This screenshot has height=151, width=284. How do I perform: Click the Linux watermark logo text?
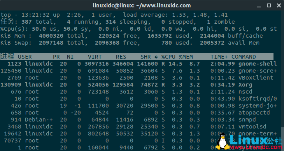click(x=249, y=140)
